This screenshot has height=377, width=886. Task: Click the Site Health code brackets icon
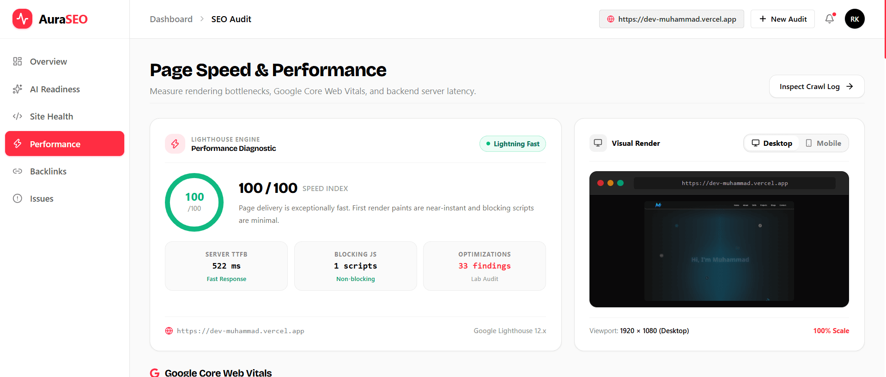pos(18,116)
